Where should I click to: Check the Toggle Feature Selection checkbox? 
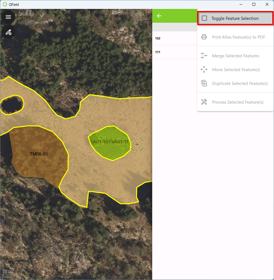coord(204,18)
